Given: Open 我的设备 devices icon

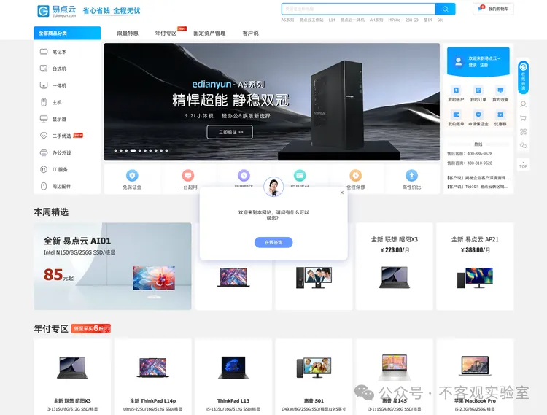Looking at the screenshot, I should point(500,90).
